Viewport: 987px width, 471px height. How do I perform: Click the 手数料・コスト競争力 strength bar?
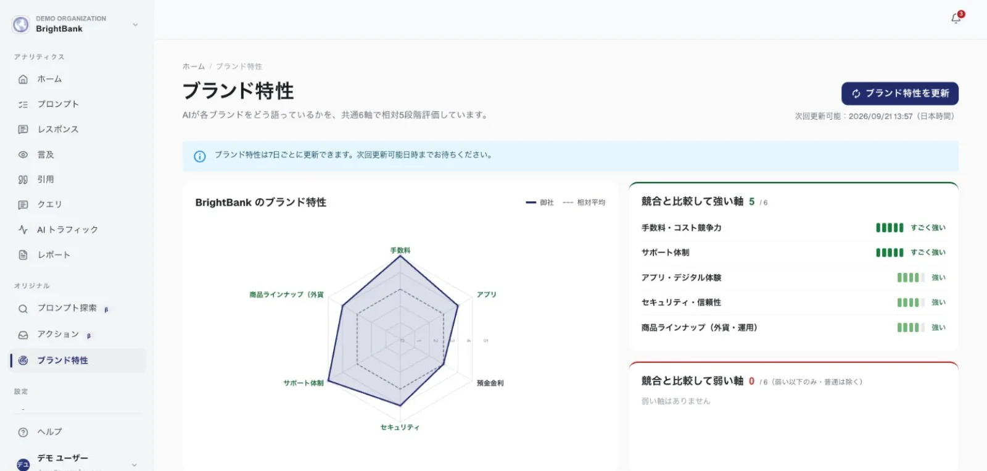(890, 228)
